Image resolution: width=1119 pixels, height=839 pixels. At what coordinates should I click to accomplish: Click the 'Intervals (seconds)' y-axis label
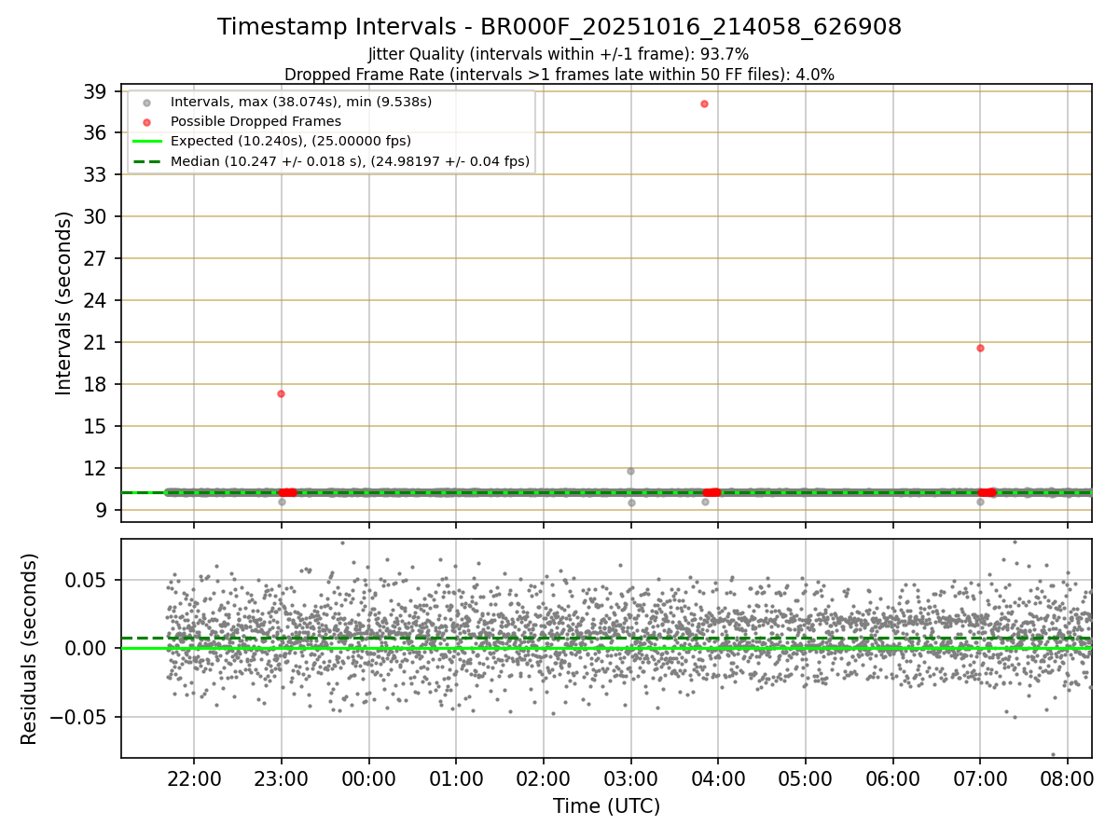click(63, 303)
